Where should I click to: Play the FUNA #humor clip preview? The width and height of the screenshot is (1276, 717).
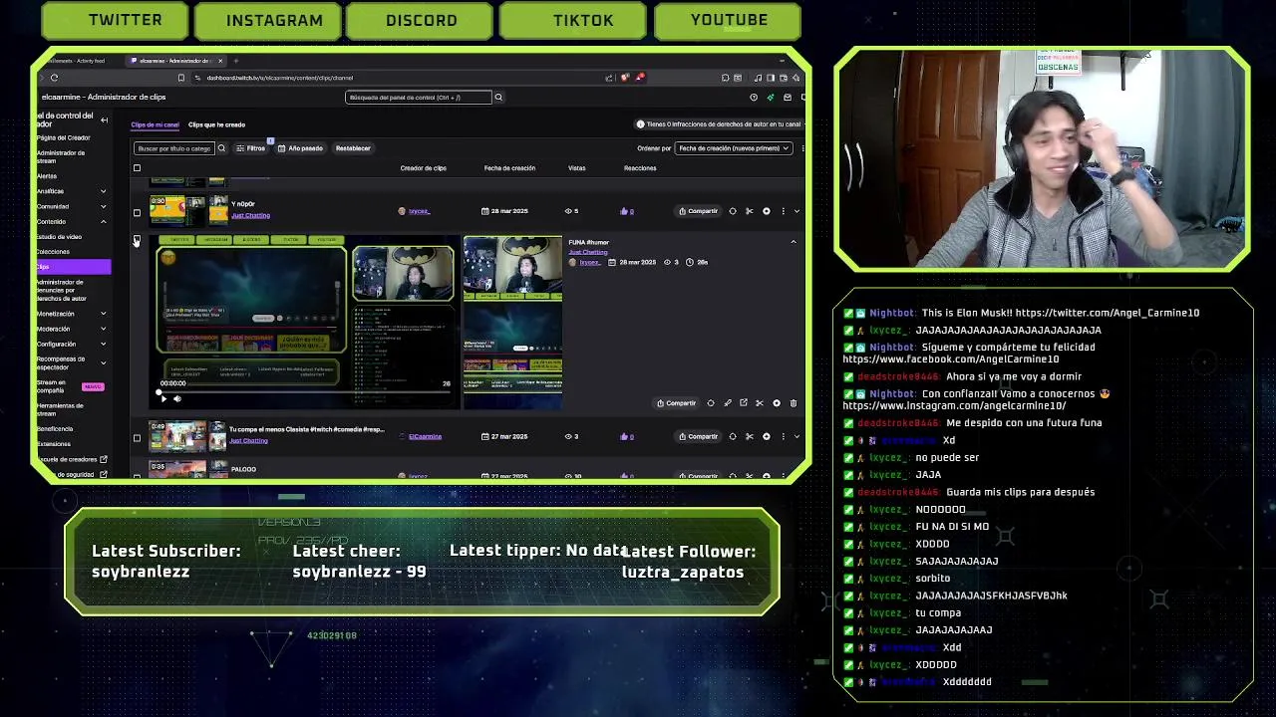(163, 398)
